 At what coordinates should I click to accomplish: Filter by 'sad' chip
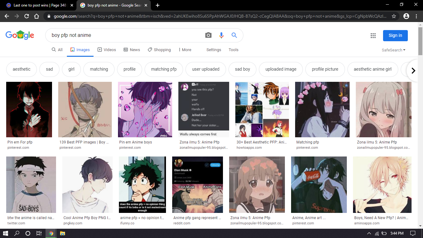50,69
